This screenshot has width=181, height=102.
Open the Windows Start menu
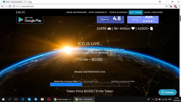[x=3, y=99]
